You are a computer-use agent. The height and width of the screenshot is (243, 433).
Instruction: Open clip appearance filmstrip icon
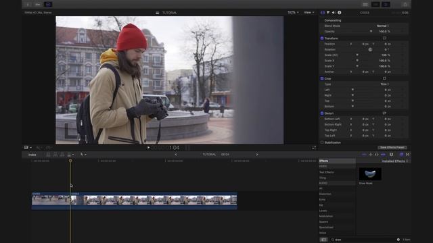pos(391,155)
